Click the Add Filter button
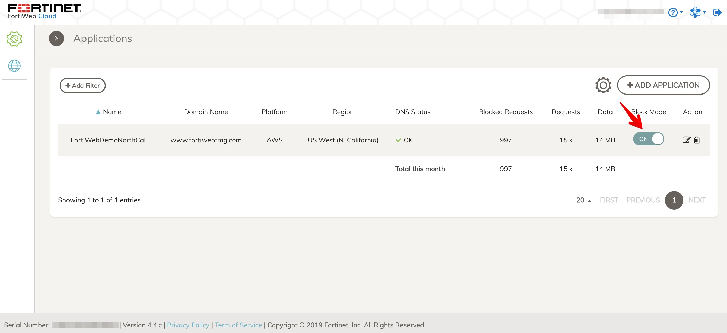 point(82,85)
